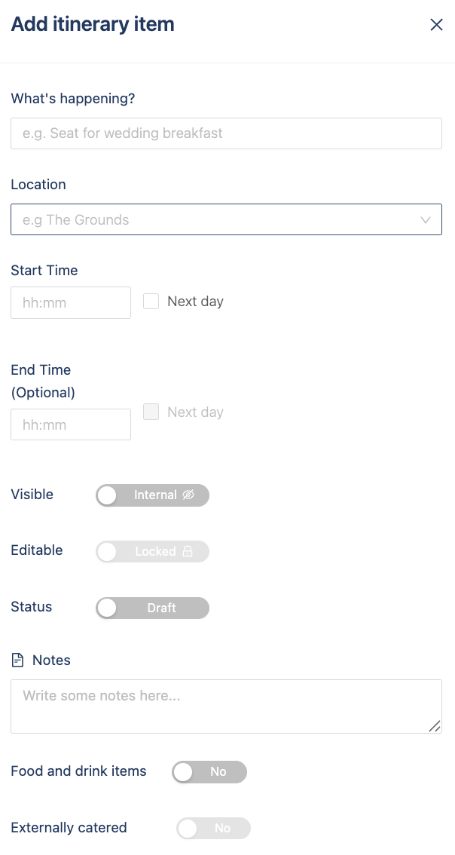Click the hidden eye icon on Visible toggle

(x=188, y=495)
